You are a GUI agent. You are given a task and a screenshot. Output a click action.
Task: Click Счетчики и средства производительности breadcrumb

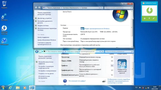point(80,51)
